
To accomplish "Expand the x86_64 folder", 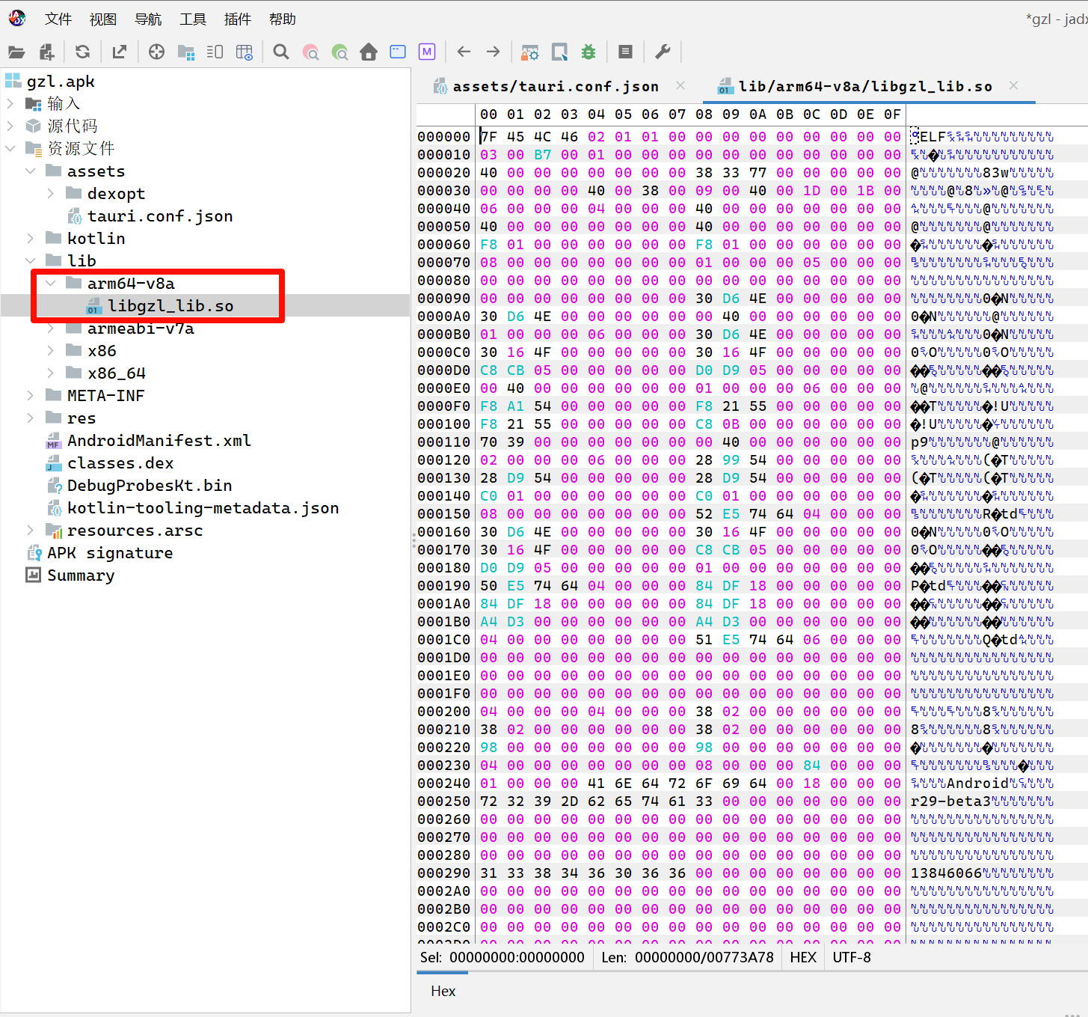I will [x=51, y=373].
